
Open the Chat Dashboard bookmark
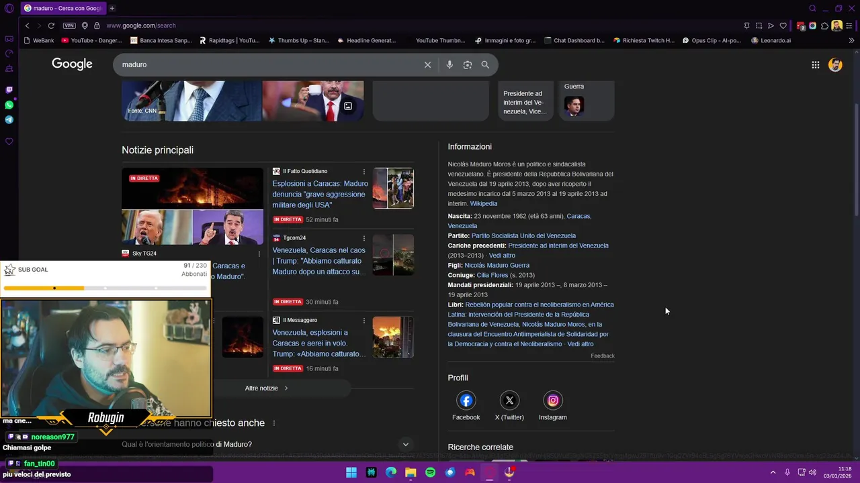574,40
